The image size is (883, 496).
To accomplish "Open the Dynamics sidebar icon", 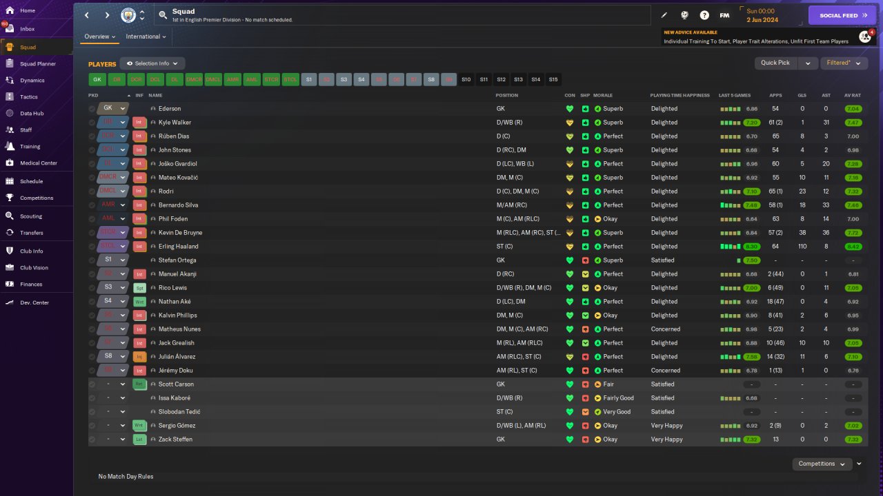I will 10,80.
